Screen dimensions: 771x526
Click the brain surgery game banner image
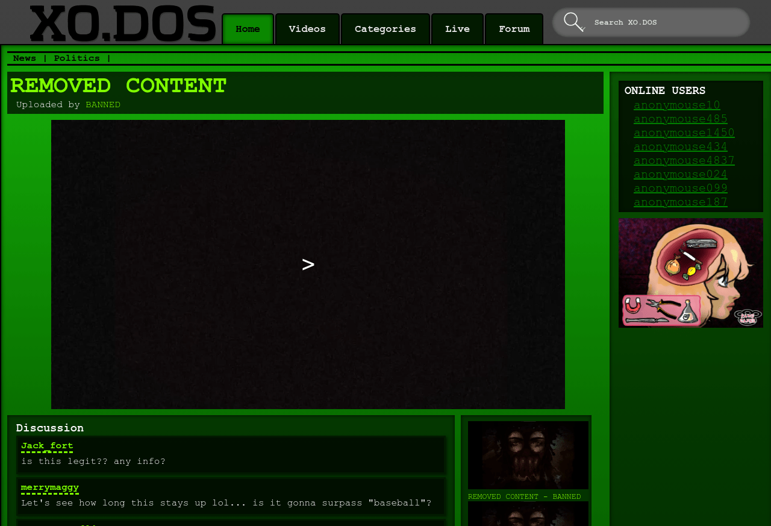coord(690,273)
